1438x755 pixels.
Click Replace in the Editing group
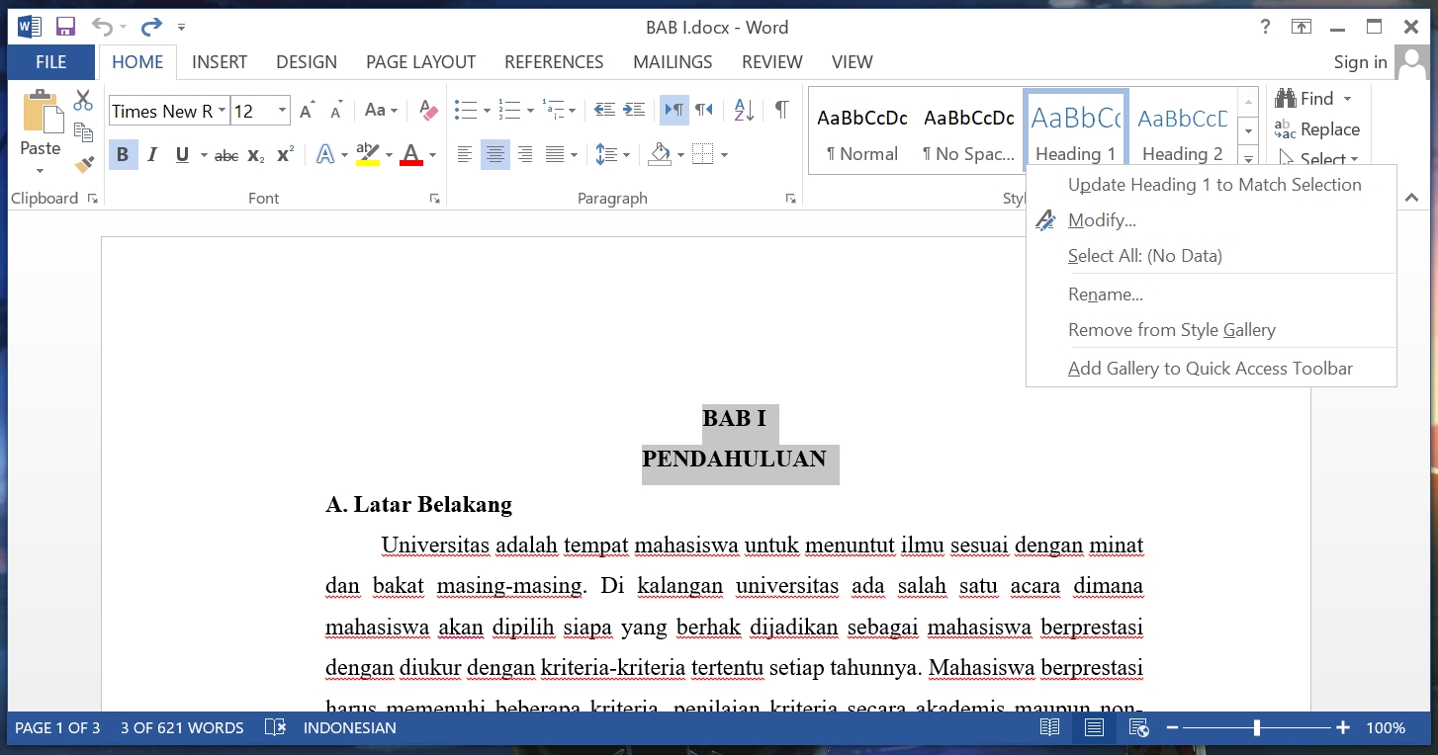coord(1317,129)
